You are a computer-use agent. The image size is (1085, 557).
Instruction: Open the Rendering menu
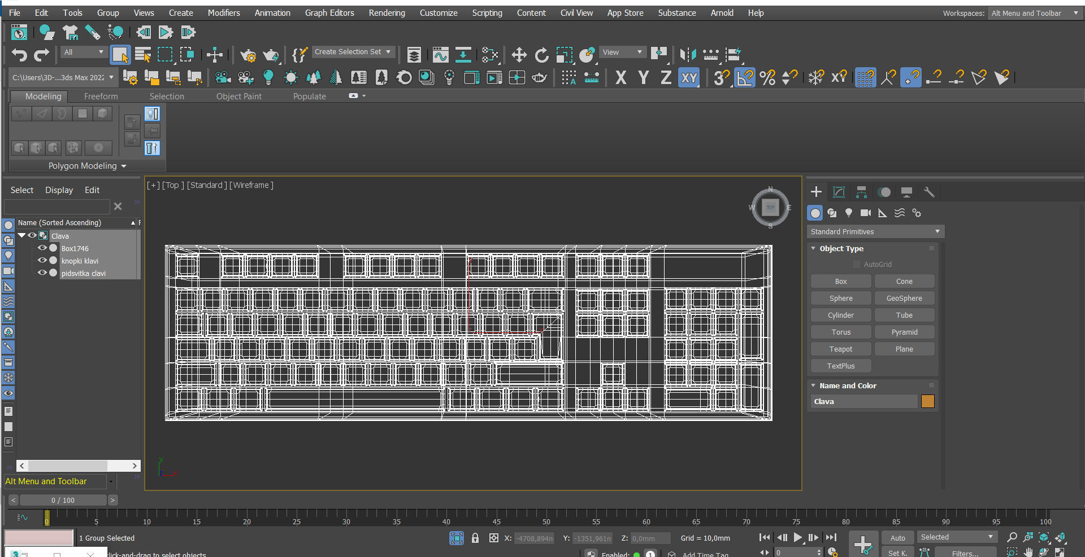point(387,12)
